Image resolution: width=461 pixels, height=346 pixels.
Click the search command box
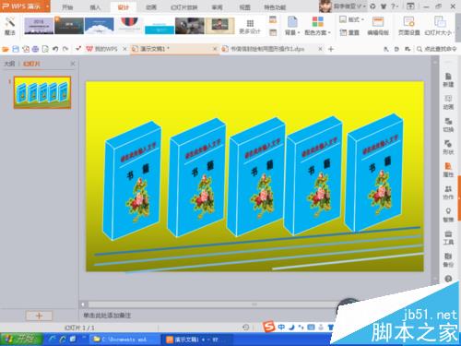437,49
